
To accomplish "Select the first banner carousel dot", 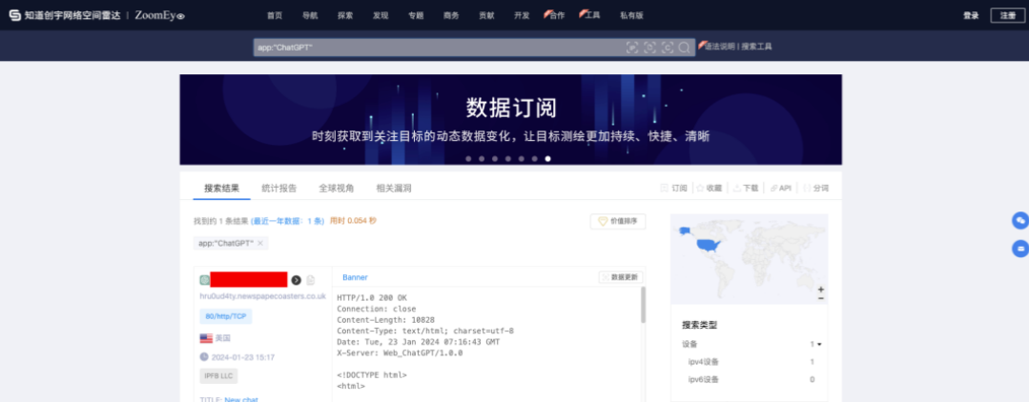I will (468, 159).
